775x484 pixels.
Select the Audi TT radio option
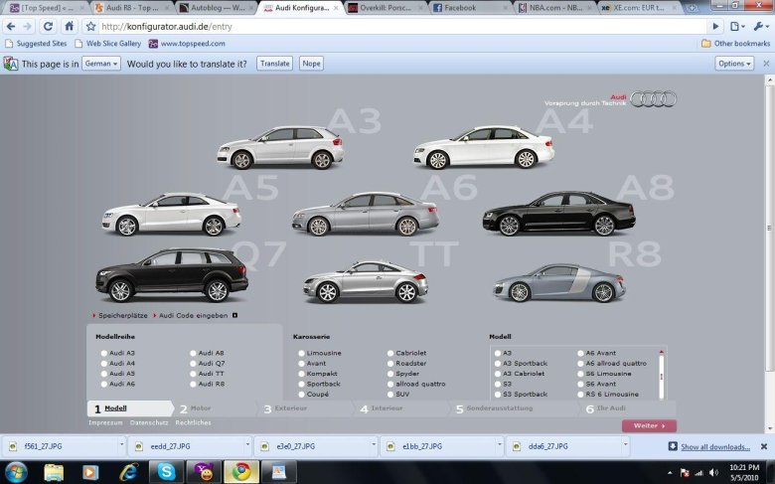191,374
